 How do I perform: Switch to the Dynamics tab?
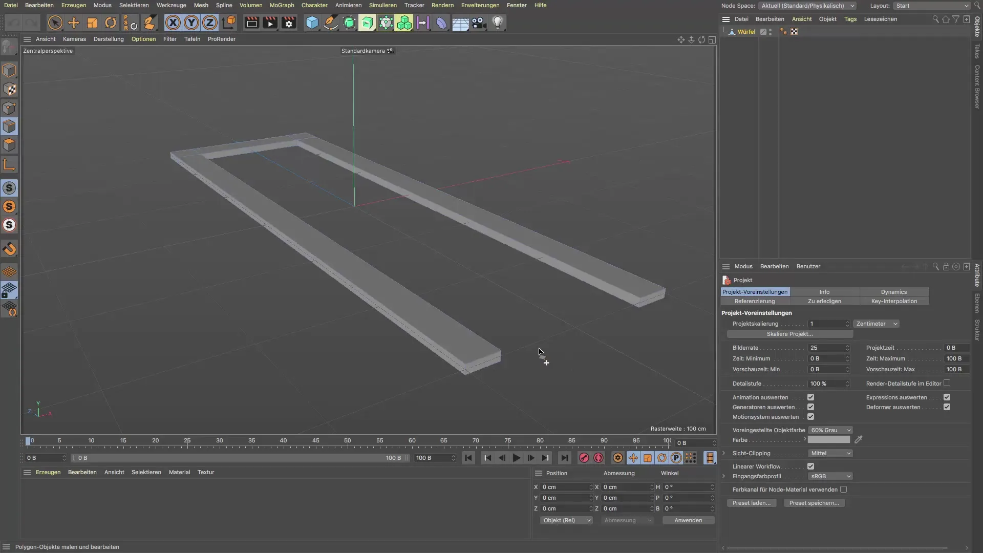click(894, 292)
